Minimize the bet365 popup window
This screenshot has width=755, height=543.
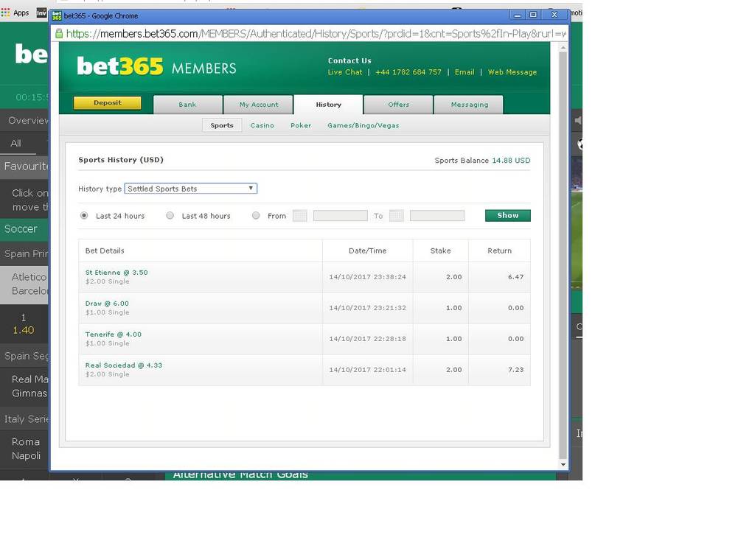coord(517,15)
